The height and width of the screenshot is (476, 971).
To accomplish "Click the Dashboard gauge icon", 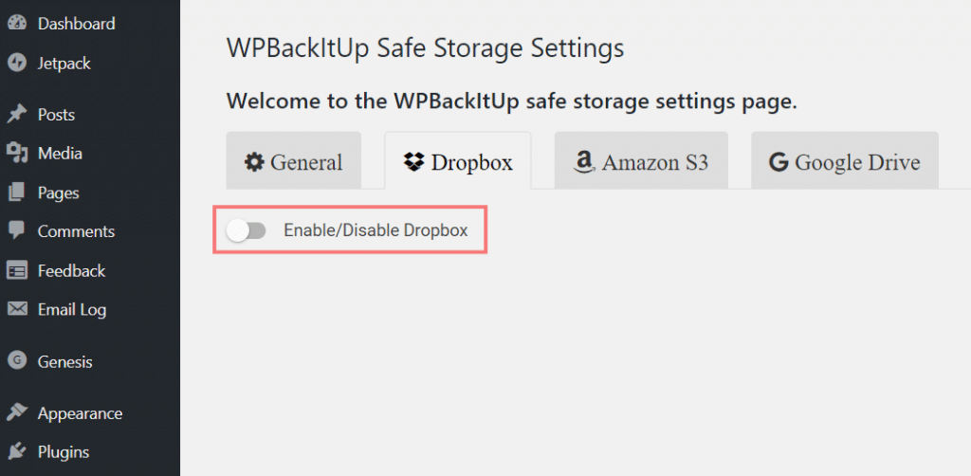I will tap(17, 24).
